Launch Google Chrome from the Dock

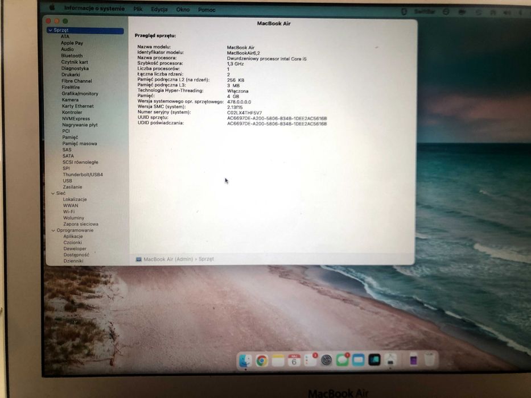tap(261, 360)
